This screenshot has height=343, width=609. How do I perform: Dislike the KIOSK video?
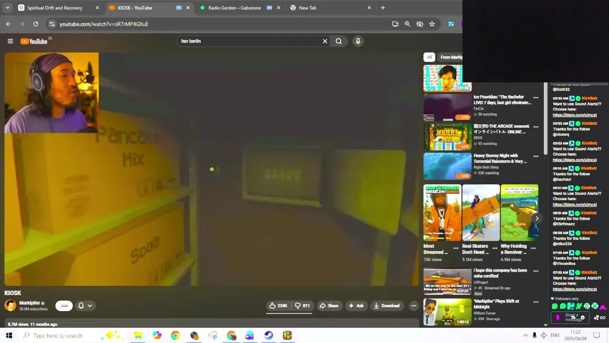point(303,306)
